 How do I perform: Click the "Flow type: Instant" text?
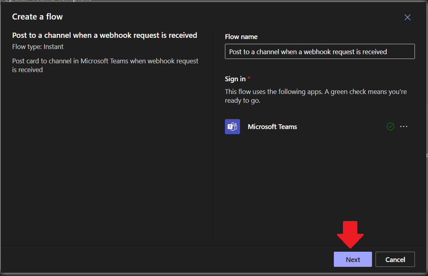click(x=38, y=47)
